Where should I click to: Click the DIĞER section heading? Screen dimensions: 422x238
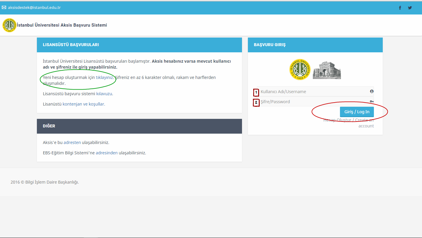[x=49, y=126]
